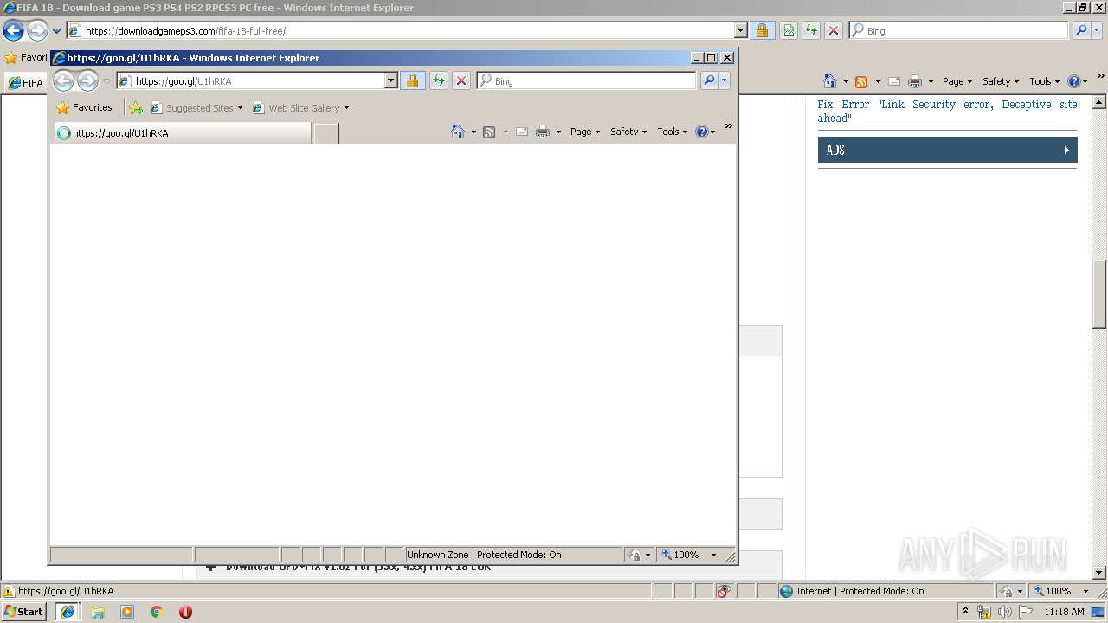This screenshot has height=623, width=1108.
Task: Show hidden system tray icons
Action: point(965,612)
